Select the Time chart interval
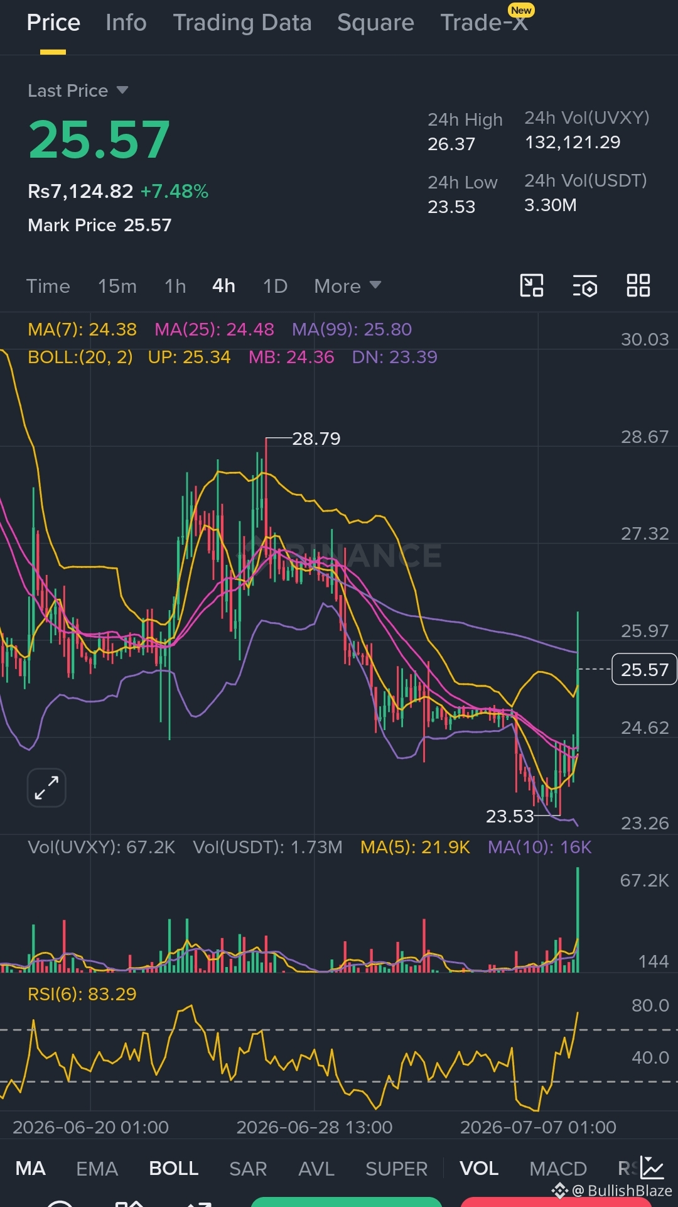This screenshot has height=1207, width=678. click(48, 286)
